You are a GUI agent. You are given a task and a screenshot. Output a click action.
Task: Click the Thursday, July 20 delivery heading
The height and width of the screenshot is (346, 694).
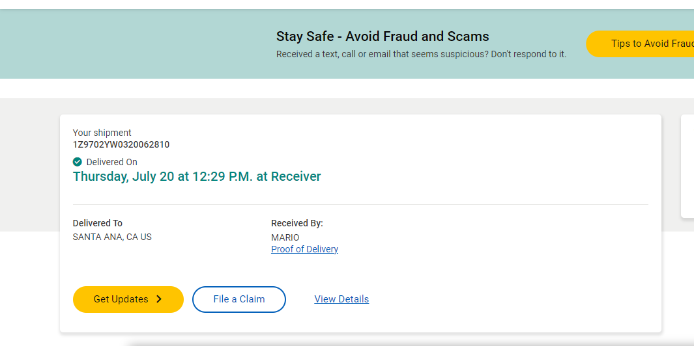(197, 176)
